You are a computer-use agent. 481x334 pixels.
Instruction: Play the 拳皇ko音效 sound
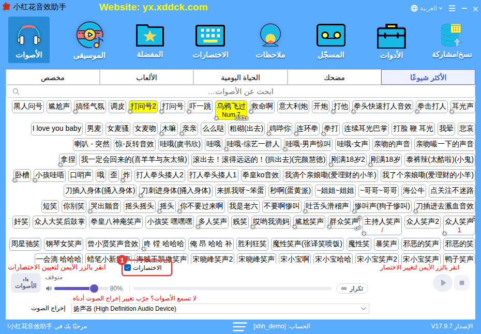click(x=261, y=175)
